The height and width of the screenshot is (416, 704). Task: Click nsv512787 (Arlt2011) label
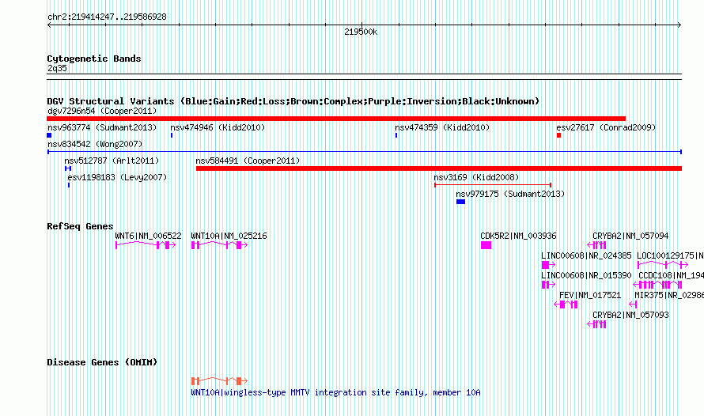tap(112, 161)
